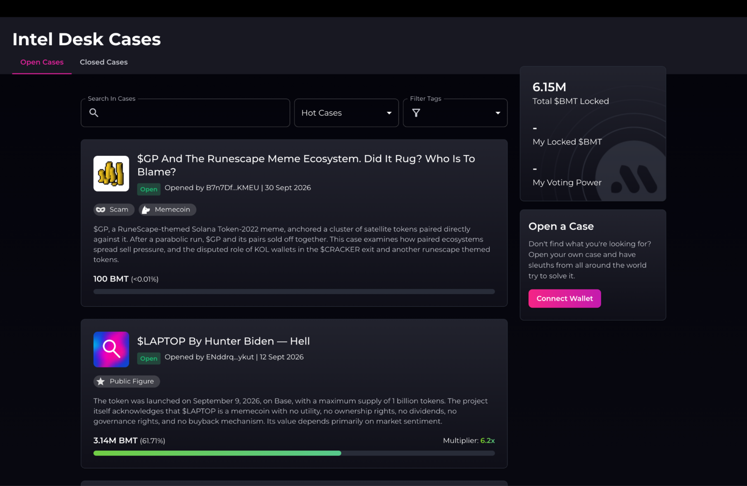The height and width of the screenshot is (486, 747).
Task: Click the 'Open a Case' heading
Action: [561, 226]
